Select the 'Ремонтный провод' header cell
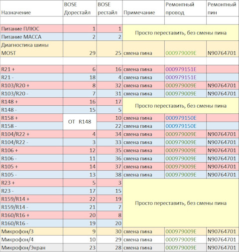 point(185,8)
